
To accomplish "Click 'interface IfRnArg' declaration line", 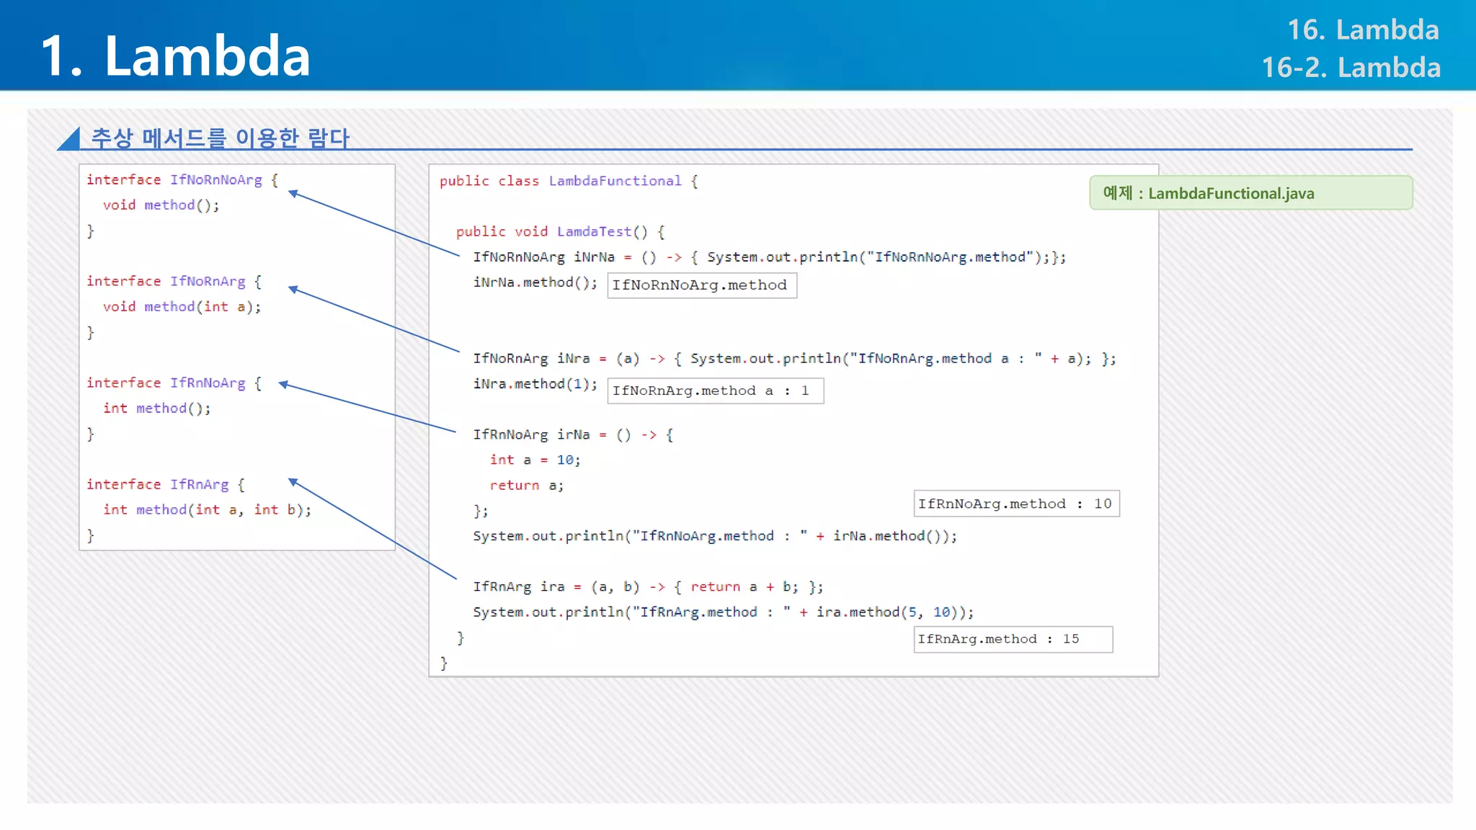I will pos(165,485).
